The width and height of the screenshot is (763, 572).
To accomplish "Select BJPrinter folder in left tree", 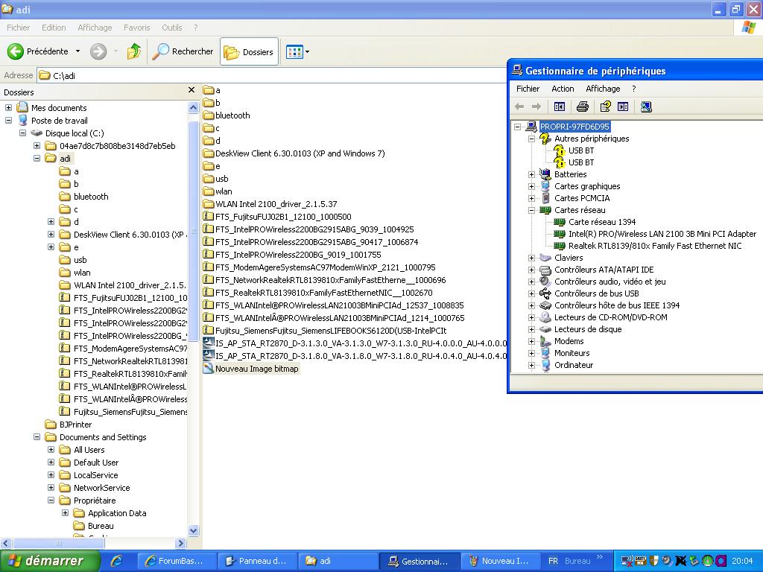I will click(75, 424).
